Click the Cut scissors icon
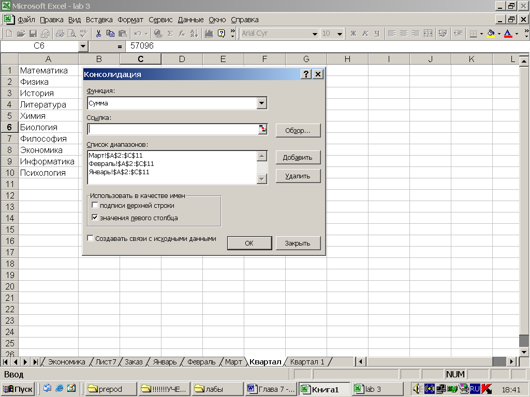This screenshot has width=530, height=397. tap(98, 34)
